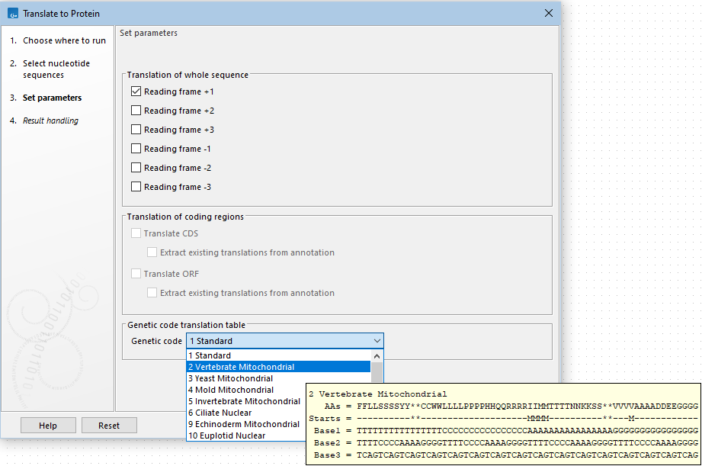The width and height of the screenshot is (702, 466).
Task: Uncheck Reading frame +1
Action: [x=136, y=92]
